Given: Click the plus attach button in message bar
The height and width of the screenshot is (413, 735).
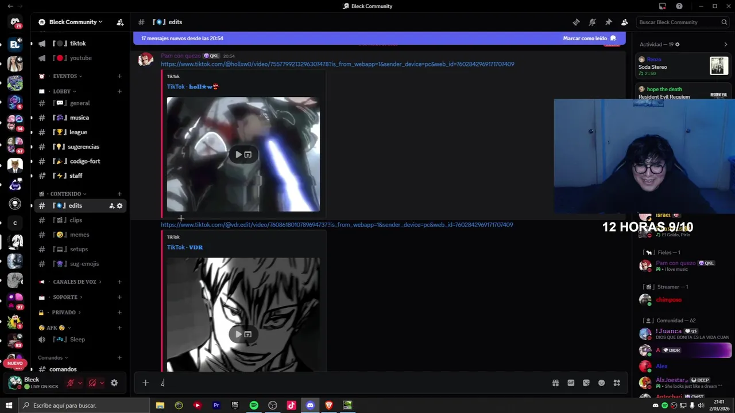Looking at the screenshot, I should (145, 383).
